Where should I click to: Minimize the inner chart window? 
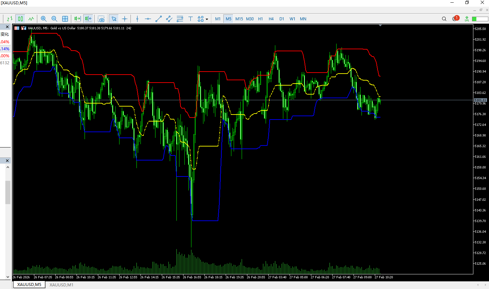(x=475, y=10)
